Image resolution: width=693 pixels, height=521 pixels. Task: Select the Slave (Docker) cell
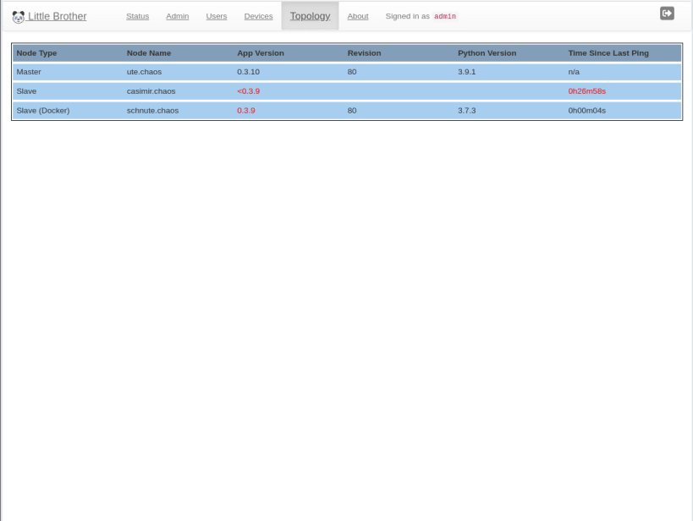[x=43, y=111]
